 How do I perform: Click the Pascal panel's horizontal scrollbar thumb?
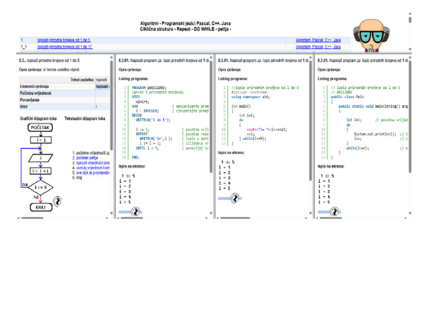[x=132, y=218]
